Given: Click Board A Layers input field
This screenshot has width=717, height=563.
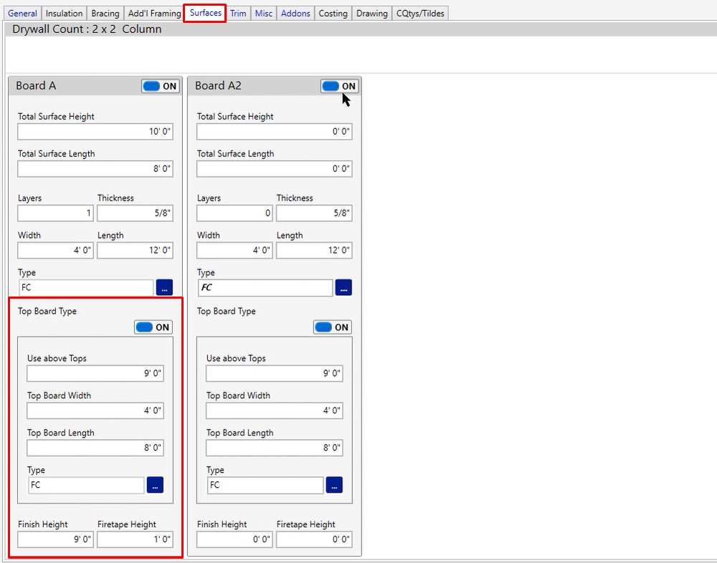Looking at the screenshot, I should [55, 213].
